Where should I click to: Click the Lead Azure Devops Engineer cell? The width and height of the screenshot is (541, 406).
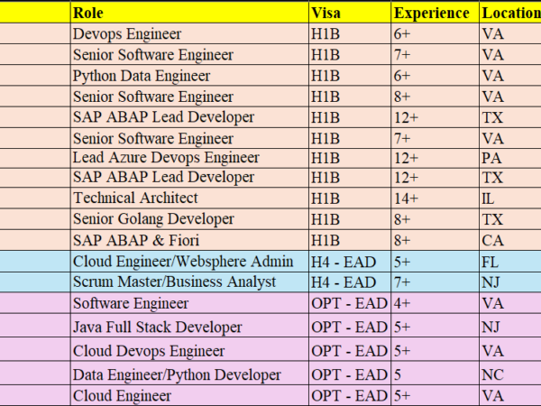click(188, 158)
